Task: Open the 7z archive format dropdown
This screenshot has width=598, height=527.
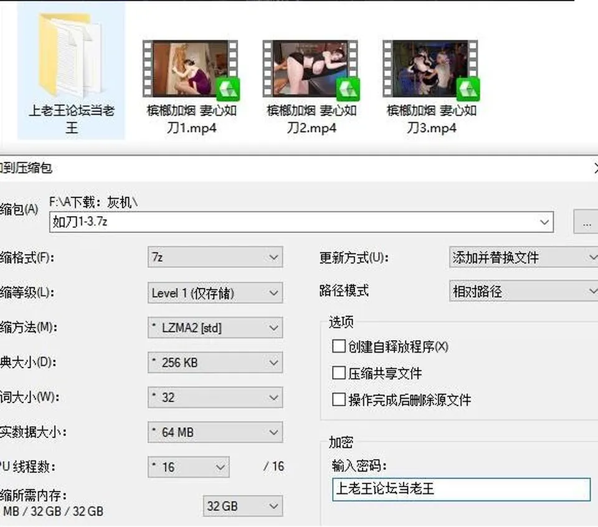Action: tap(215, 257)
